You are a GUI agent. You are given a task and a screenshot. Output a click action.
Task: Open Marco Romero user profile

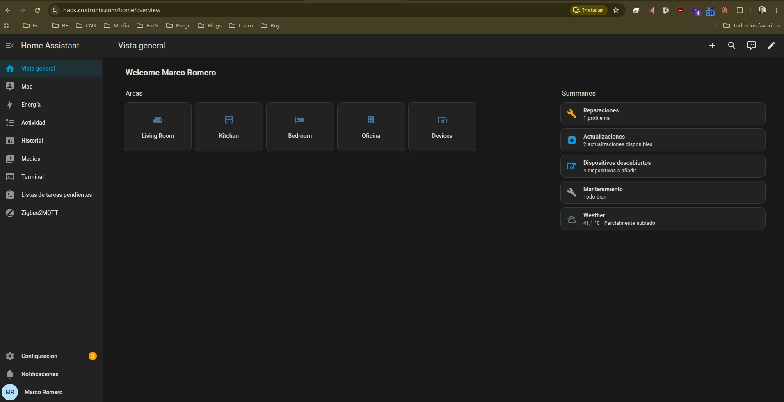tap(51, 392)
